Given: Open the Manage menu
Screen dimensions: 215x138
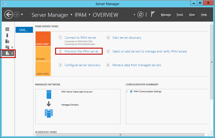Looking at the screenshot, I should point(166,15).
